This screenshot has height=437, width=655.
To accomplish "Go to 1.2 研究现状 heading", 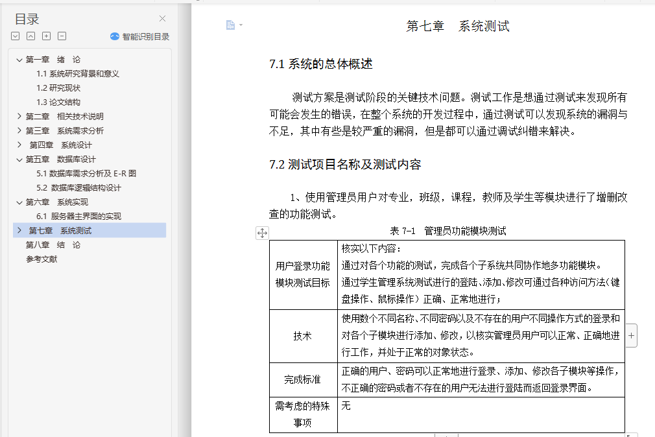I will [x=58, y=88].
